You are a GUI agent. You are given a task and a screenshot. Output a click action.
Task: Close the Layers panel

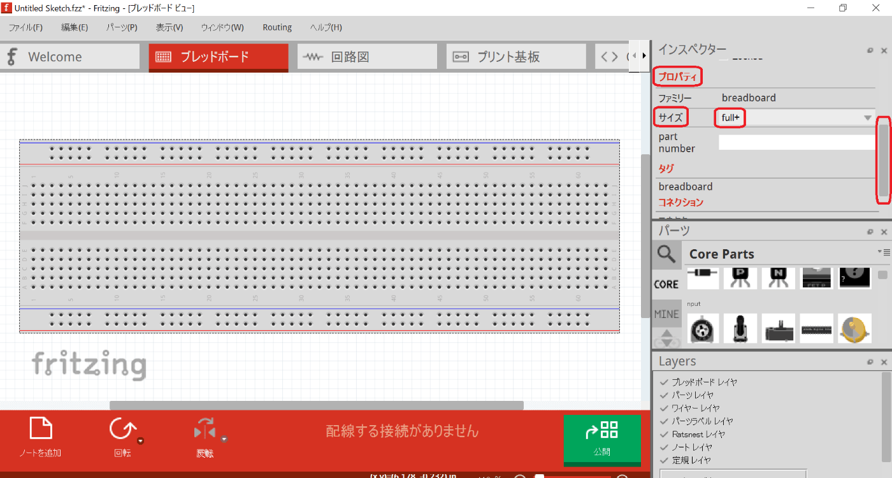(884, 362)
